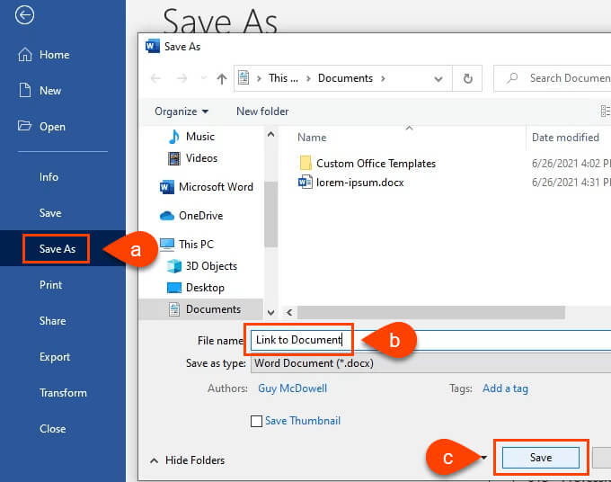Click the document icon in address bar
Screen dimensions: 611x482
point(244,77)
